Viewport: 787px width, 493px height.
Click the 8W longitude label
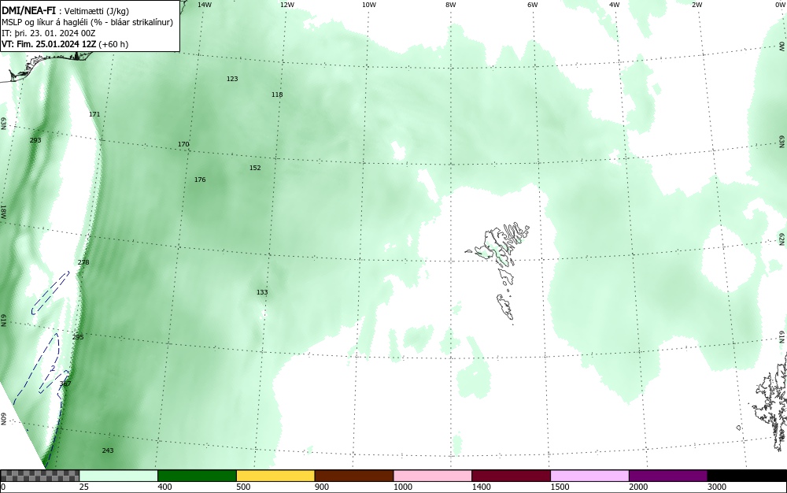click(x=451, y=5)
